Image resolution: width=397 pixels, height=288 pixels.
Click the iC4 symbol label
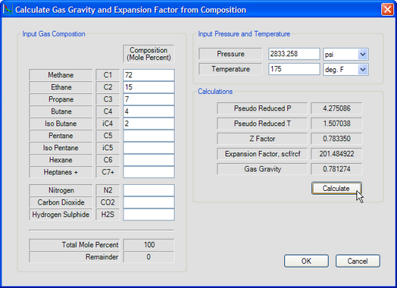click(x=108, y=124)
